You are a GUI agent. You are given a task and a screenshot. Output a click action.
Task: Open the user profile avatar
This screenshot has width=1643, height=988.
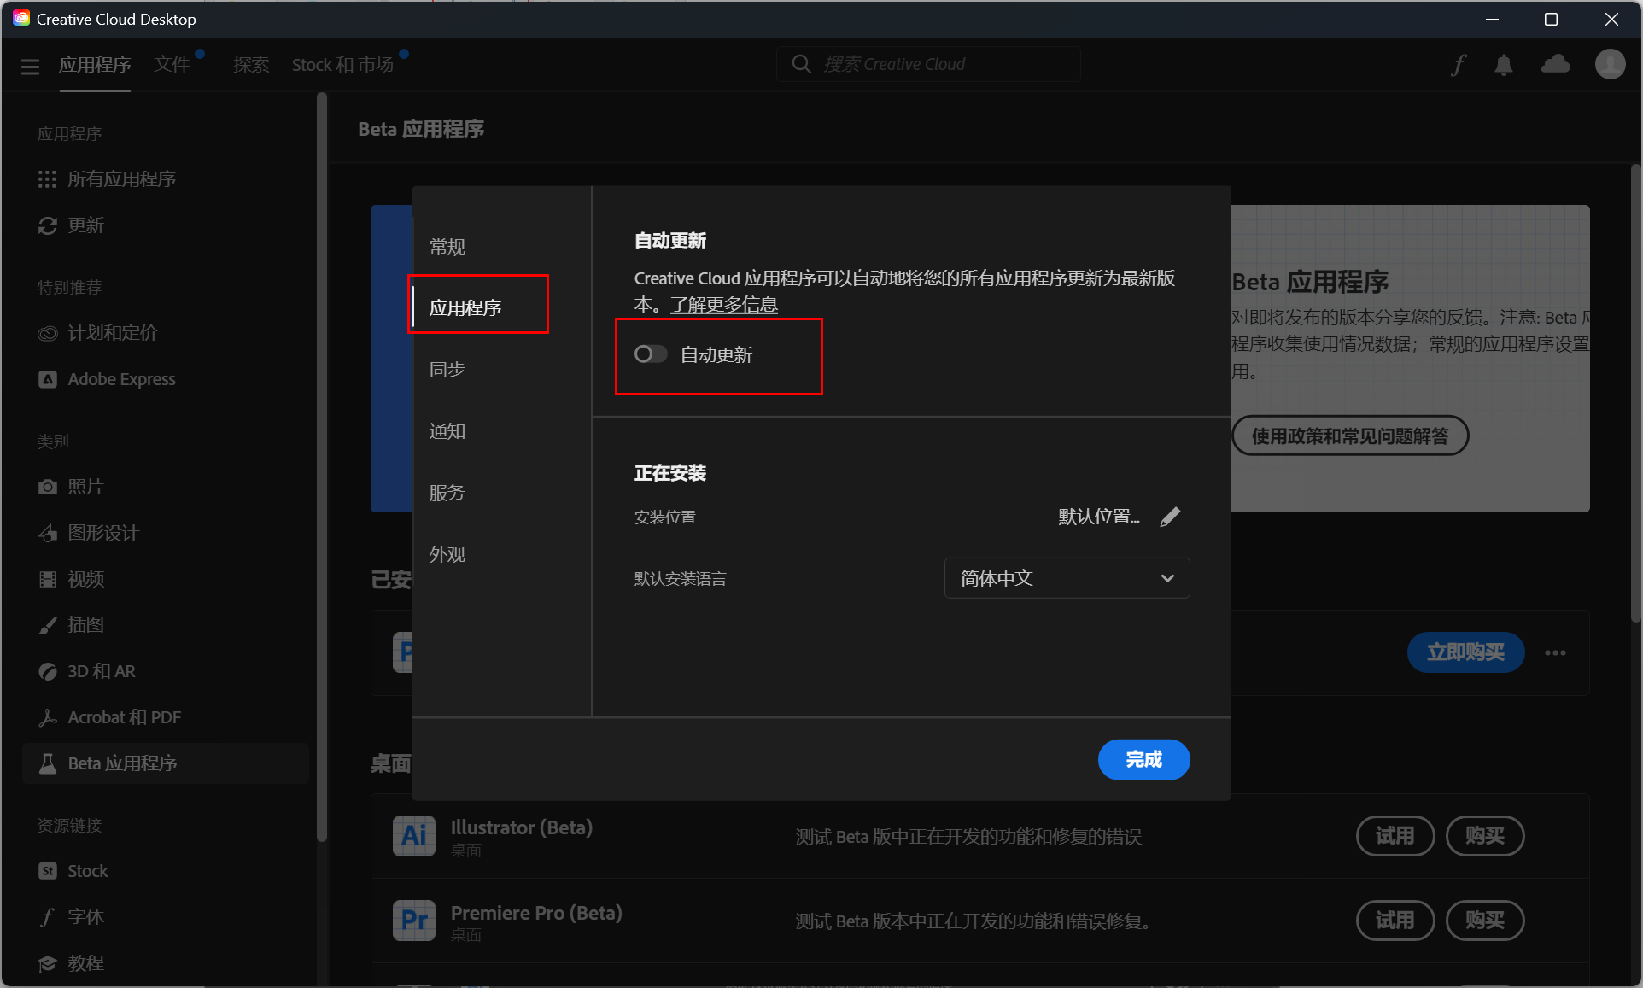tap(1611, 64)
